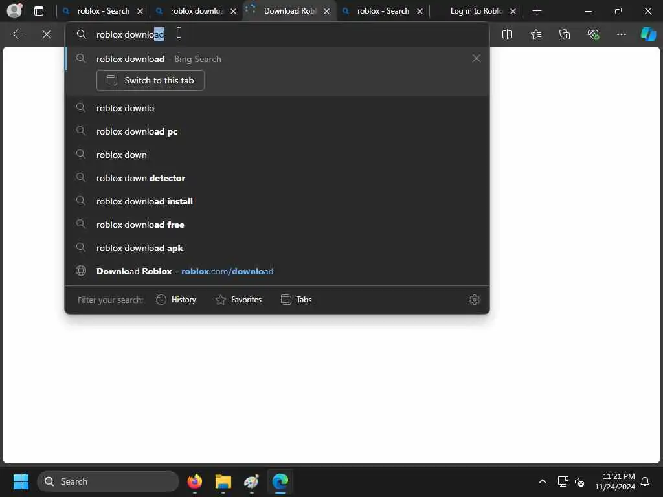Open address bar suggestion settings gear
The width and height of the screenshot is (663, 497).
pyautogui.click(x=475, y=300)
